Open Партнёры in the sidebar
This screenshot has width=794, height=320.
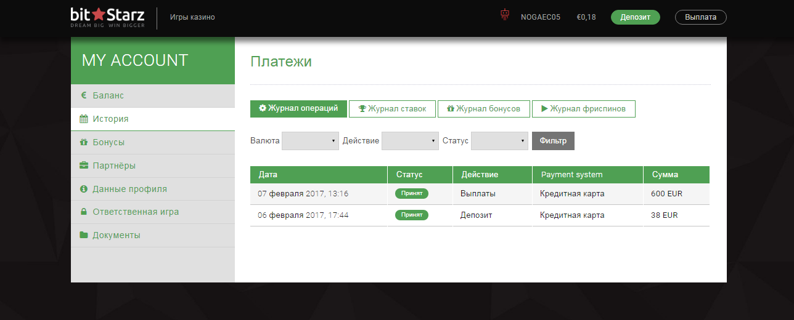(x=153, y=166)
